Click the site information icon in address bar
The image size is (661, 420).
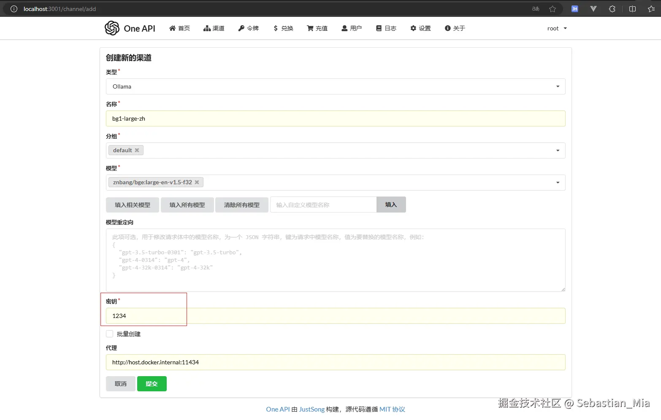(x=14, y=9)
